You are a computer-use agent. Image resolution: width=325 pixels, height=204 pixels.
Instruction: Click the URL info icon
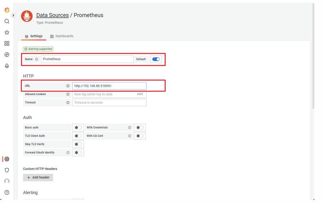click(x=68, y=86)
